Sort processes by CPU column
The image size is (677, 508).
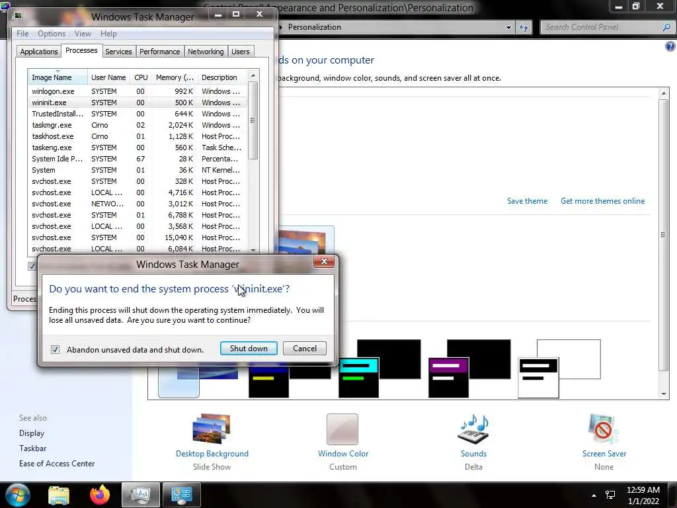point(141,77)
